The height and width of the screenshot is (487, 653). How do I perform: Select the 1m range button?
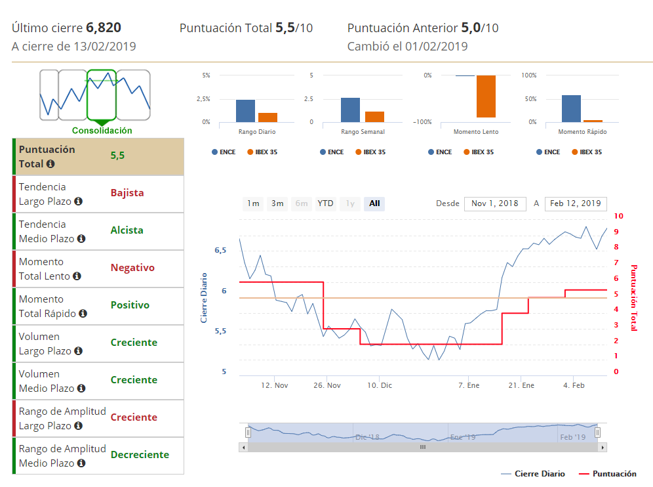[253, 203]
